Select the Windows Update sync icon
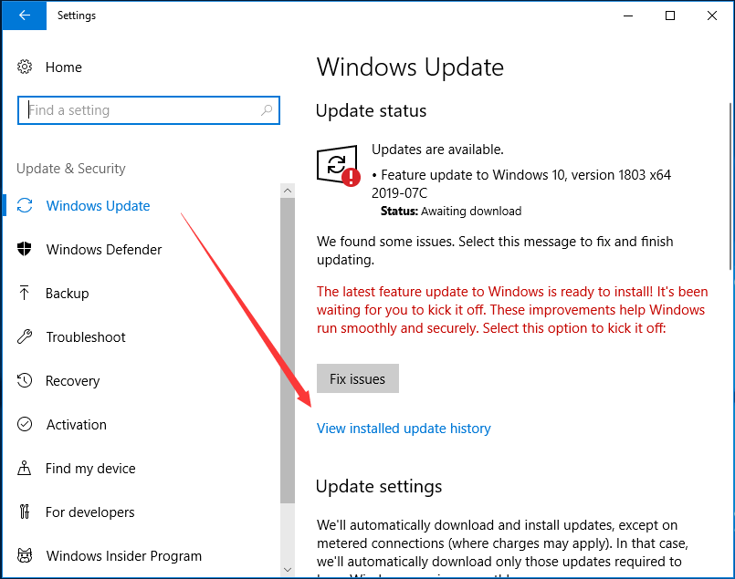 click(x=25, y=205)
